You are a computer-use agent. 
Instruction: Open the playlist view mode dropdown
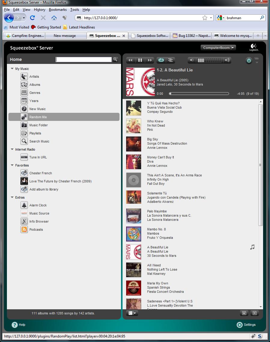[x=132, y=313]
